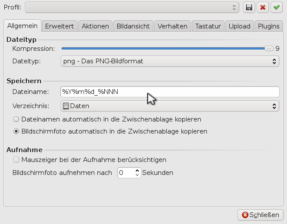Click the save profile floppy disk icon
The height and width of the screenshot is (224, 287).
click(249, 7)
